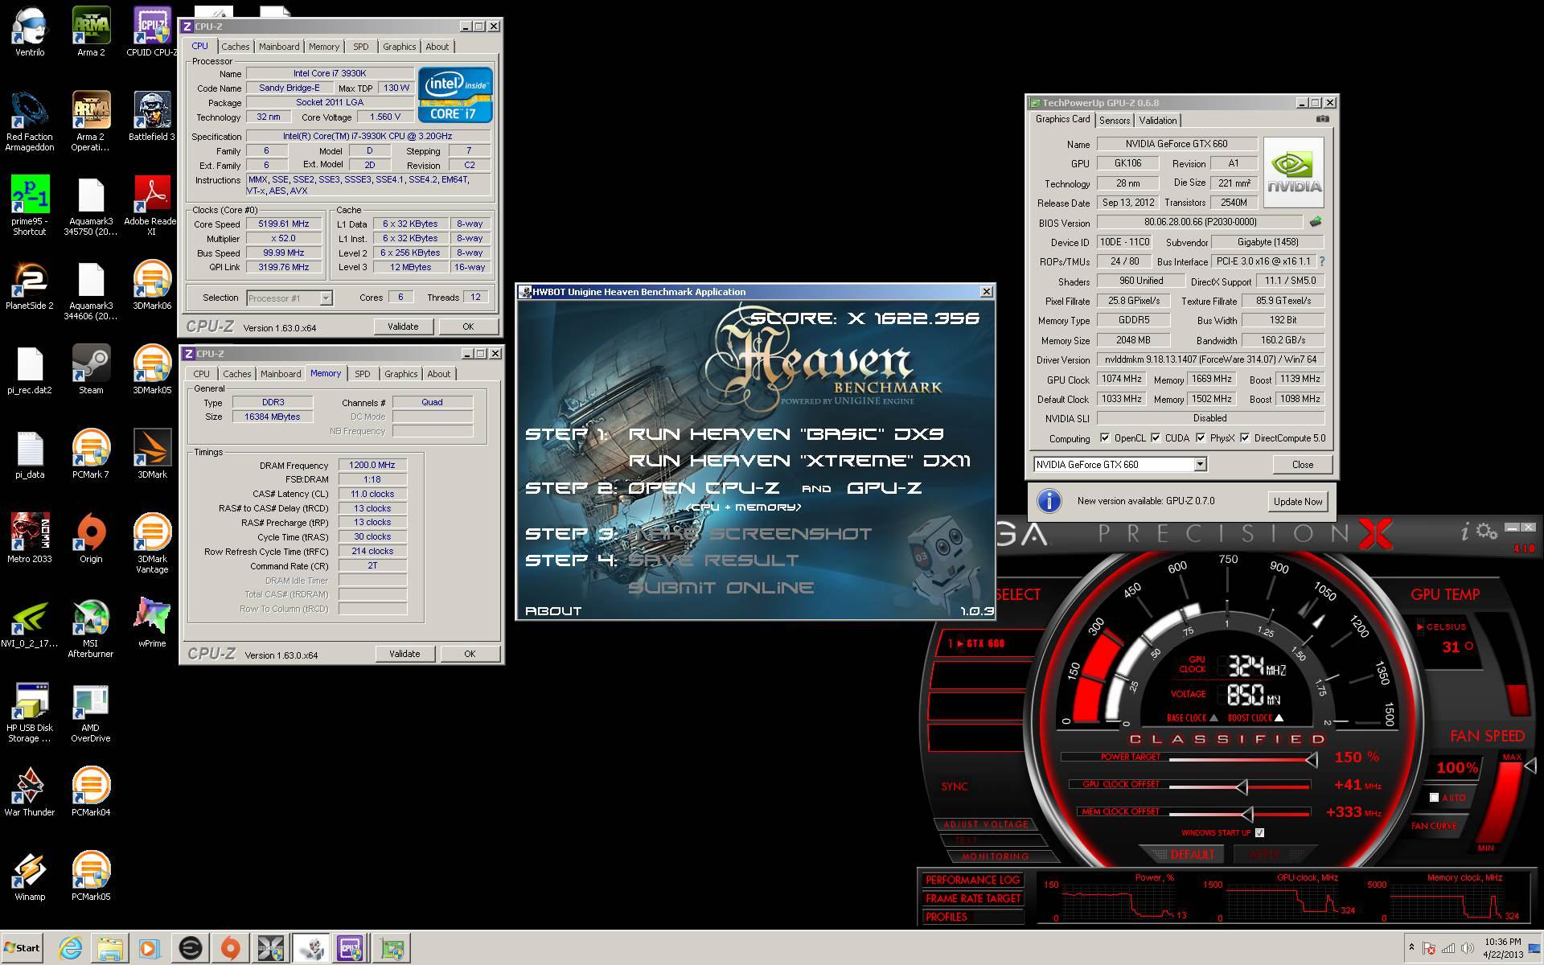This screenshot has width=1544, height=965.
Task: Switch to Graphics tab in lower CPU-Z
Action: click(400, 374)
